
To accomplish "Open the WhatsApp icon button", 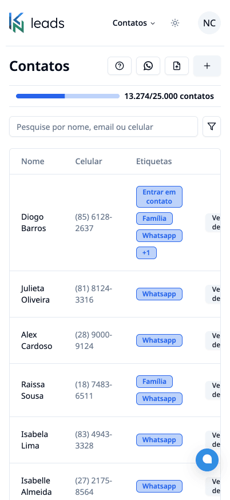I will [x=148, y=66].
